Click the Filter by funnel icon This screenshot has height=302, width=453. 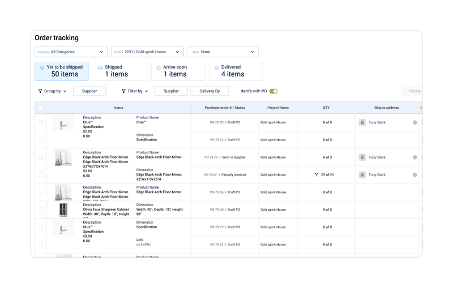pos(123,91)
